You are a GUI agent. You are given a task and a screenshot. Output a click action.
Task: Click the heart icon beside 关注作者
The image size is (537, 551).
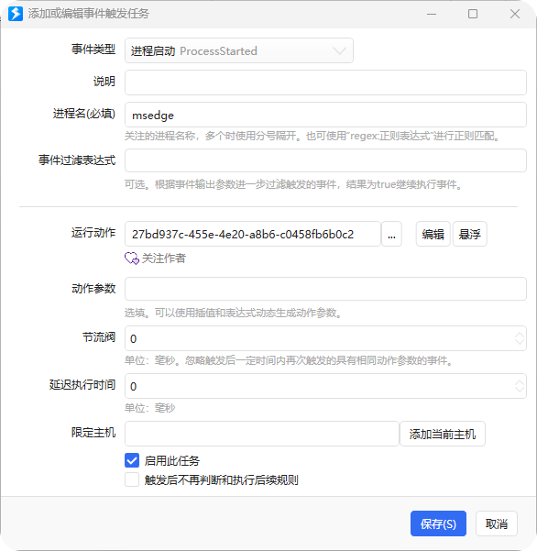tap(132, 259)
